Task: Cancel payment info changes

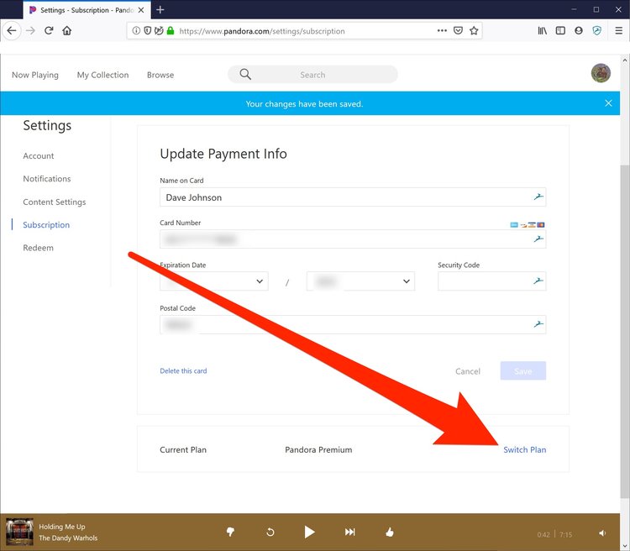Action: [x=468, y=371]
